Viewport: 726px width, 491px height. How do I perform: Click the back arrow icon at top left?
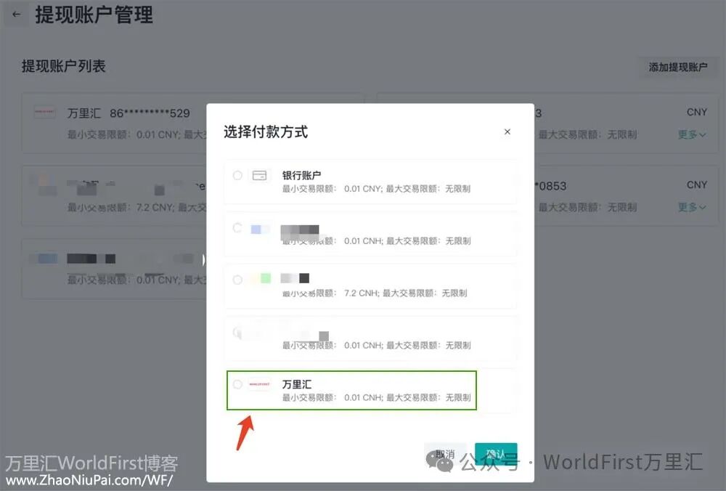tap(16, 14)
